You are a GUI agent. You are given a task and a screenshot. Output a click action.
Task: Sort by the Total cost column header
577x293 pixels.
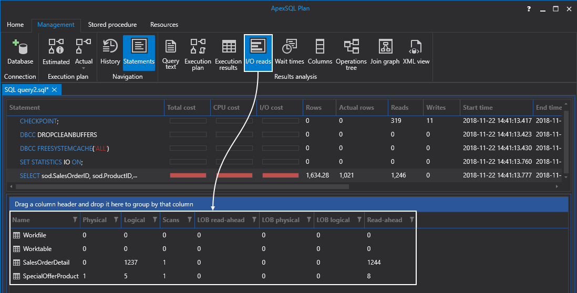point(181,108)
